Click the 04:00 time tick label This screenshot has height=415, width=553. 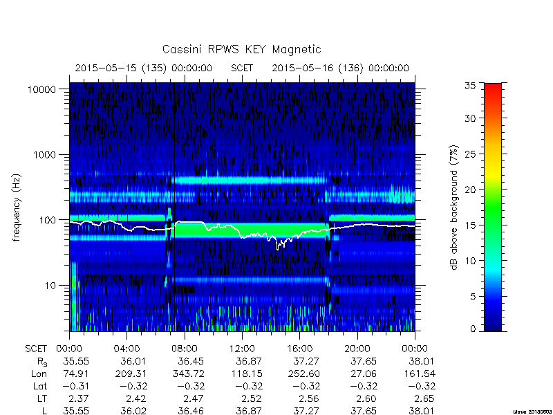tap(126, 349)
